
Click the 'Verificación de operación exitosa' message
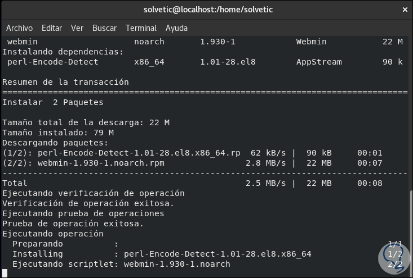point(88,203)
